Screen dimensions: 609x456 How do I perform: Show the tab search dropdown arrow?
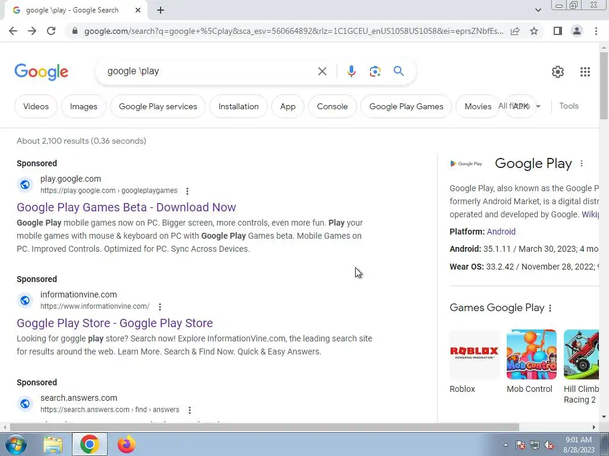pos(538,10)
